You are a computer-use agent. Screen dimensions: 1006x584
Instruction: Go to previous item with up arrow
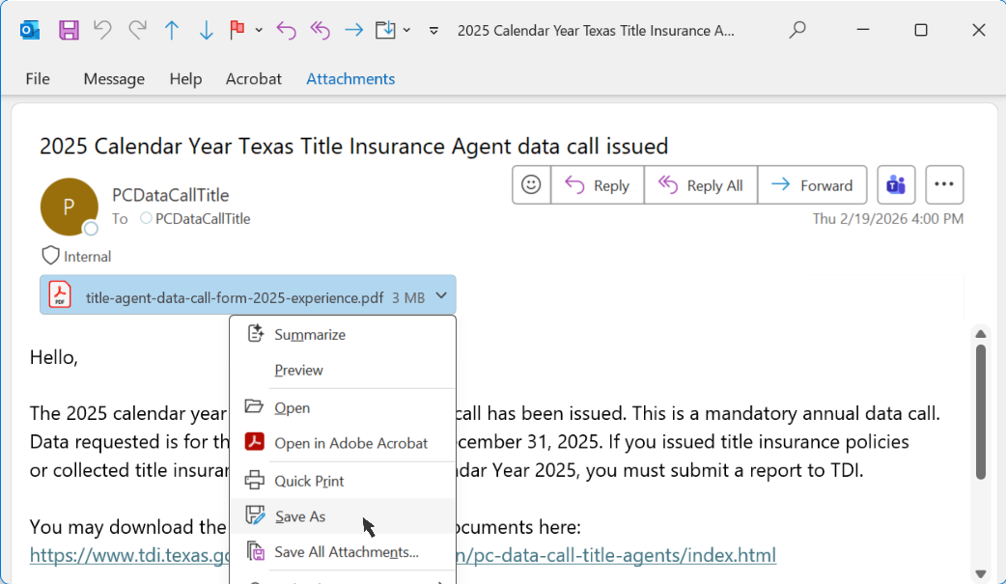172,30
